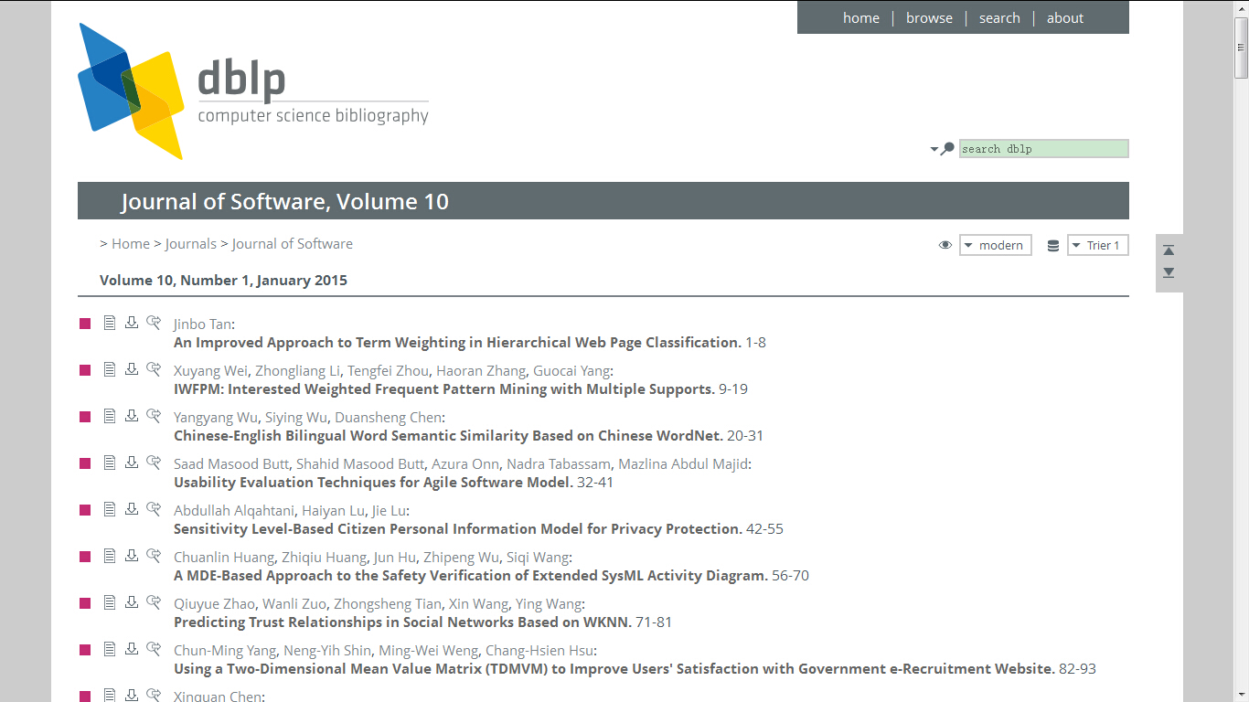This screenshot has width=1249, height=702.
Task: Click the database mirror icon beside Trier 1
Action: click(1053, 245)
